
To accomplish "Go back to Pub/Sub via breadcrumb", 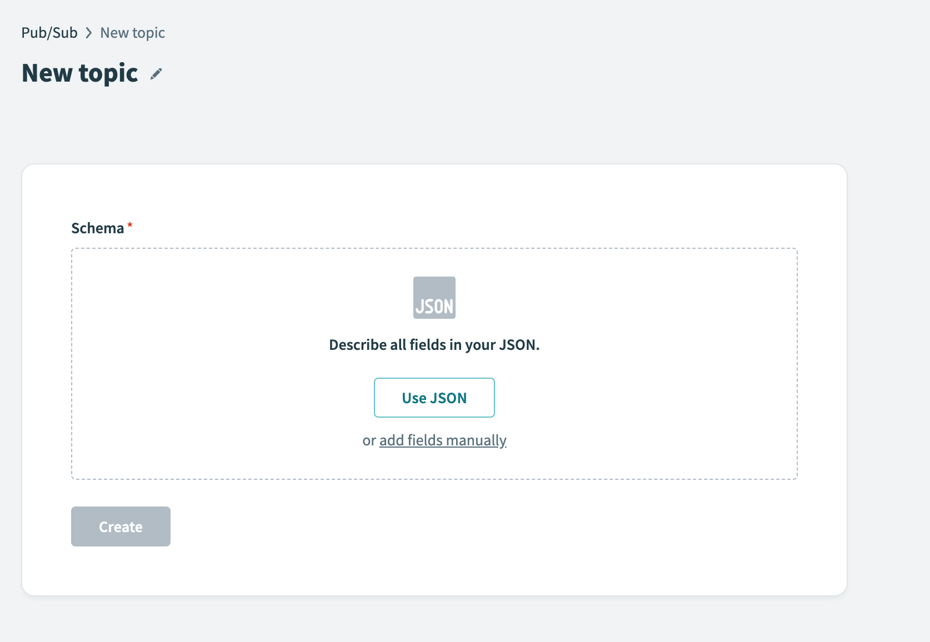I will click(x=49, y=33).
